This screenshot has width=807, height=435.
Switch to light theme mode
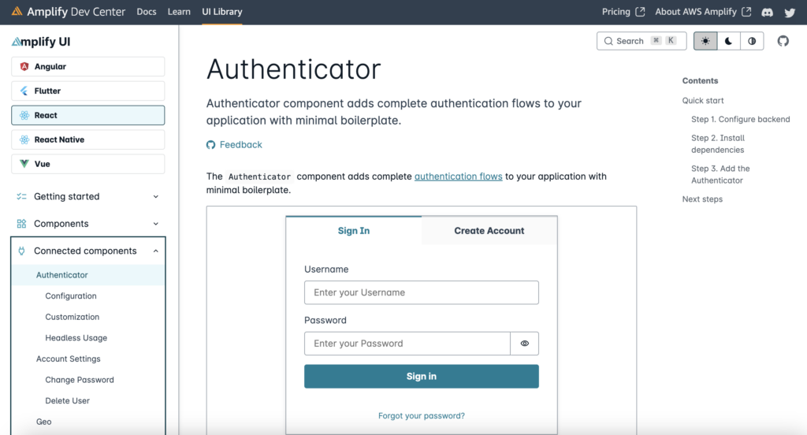(705, 41)
